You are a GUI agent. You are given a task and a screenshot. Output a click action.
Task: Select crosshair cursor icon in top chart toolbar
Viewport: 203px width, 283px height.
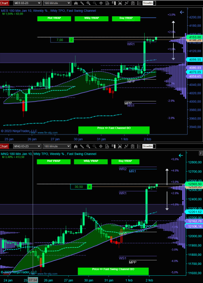click(x=101, y=3)
